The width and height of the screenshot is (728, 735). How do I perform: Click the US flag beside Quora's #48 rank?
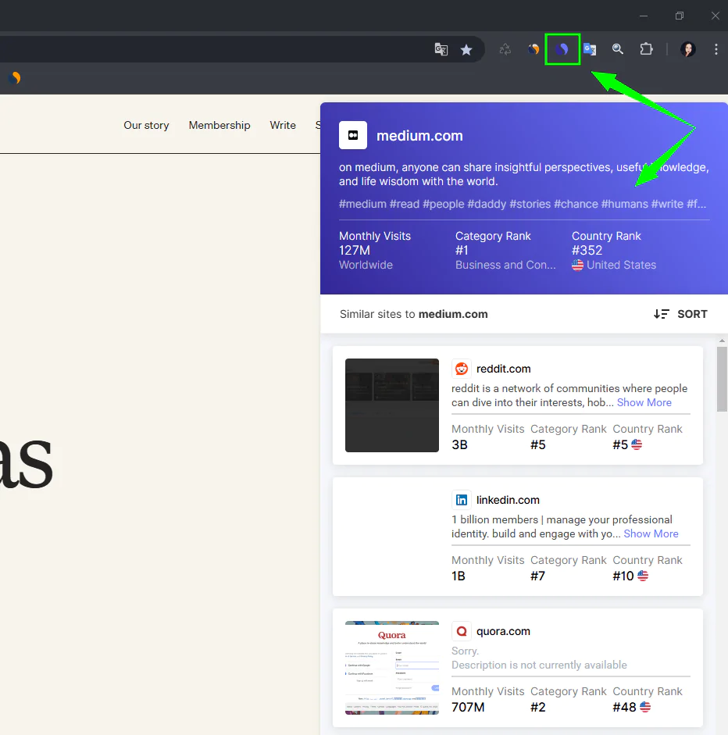[645, 707]
